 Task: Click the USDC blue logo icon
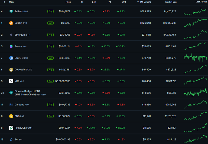(x=11, y=58)
